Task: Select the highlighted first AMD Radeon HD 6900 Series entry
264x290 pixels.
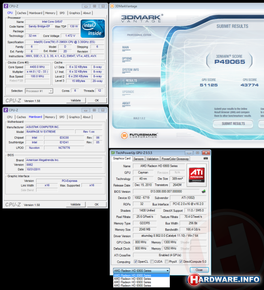Action: point(141,275)
